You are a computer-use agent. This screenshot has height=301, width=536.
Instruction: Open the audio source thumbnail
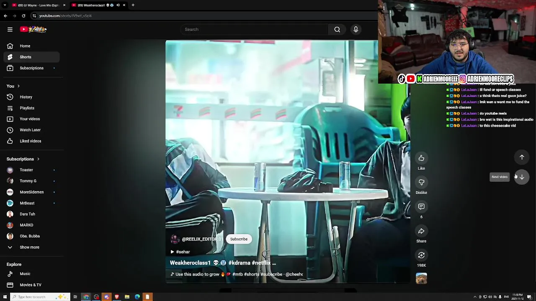[421, 278]
